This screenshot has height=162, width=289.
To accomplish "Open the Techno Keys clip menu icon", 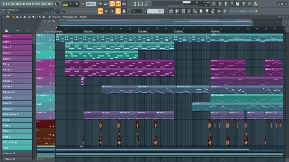I will (212, 95).
